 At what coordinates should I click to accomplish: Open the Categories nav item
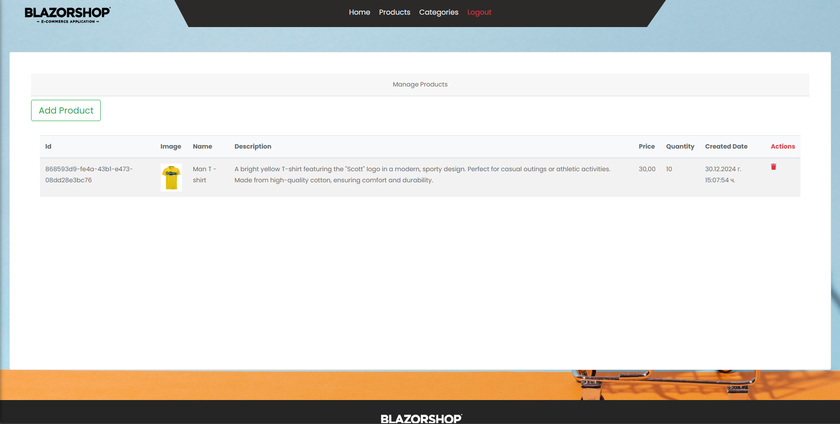439,12
